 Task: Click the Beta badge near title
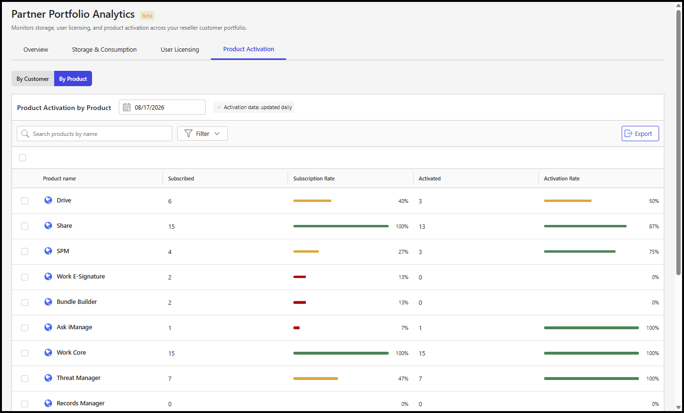coord(147,15)
